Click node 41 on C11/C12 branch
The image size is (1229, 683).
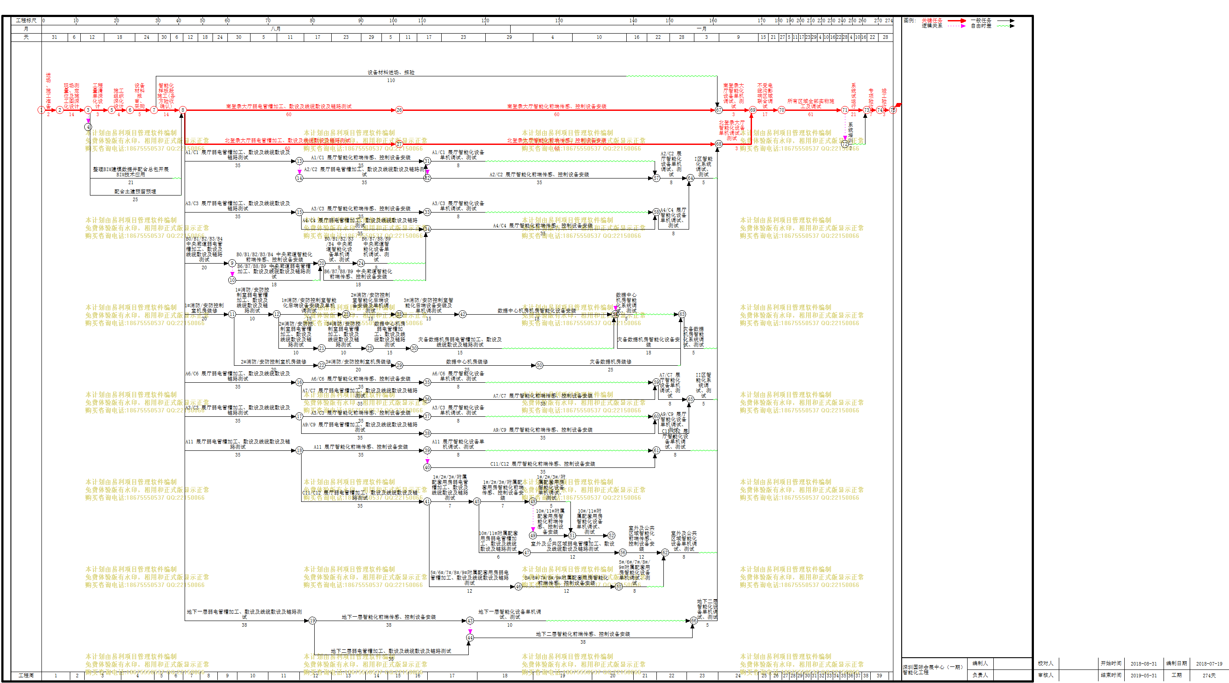[x=427, y=502]
